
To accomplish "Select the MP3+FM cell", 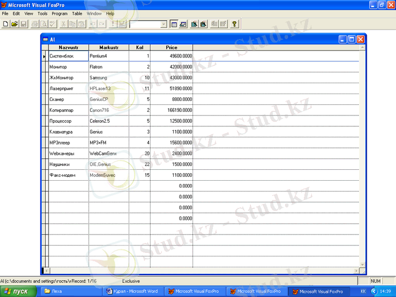I will coord(109,143).
